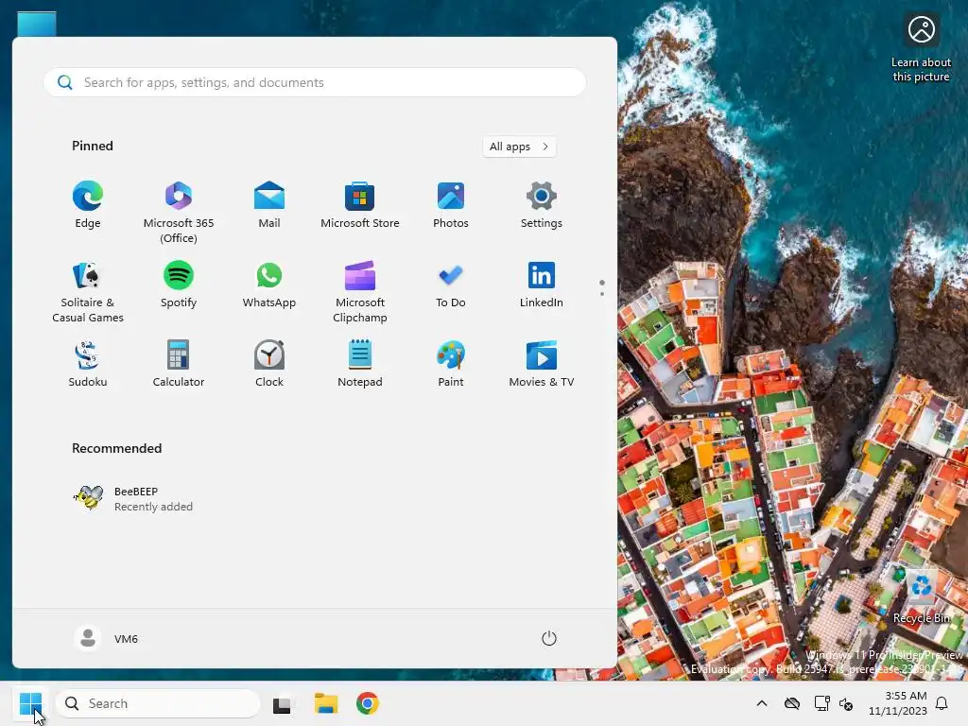
Task: Click the muted volume tray icon
Action: [x=846, y=703]
